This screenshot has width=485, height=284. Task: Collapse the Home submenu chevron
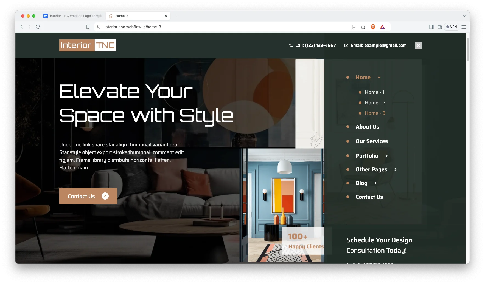coord(379,78)
